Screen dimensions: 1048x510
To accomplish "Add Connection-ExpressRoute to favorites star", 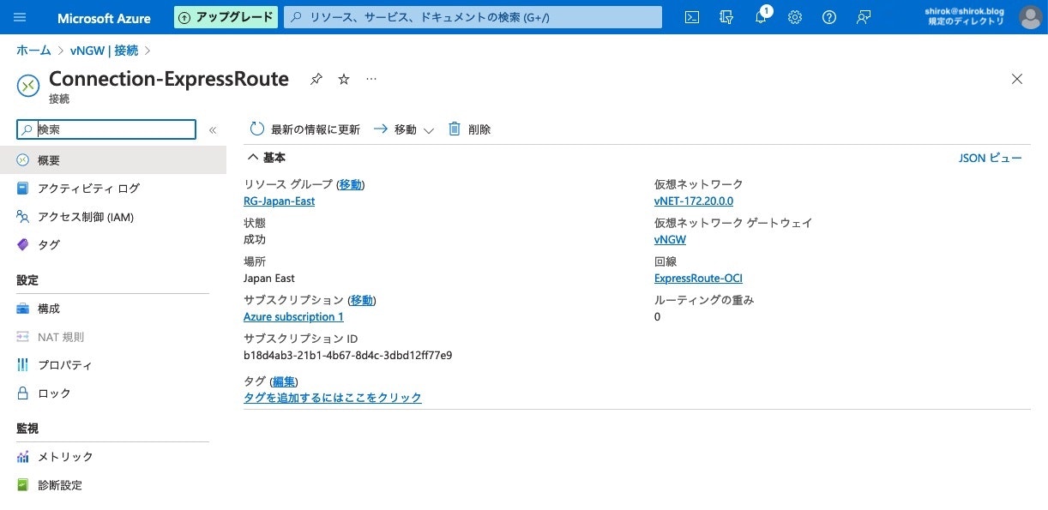I will coord(343,79).
